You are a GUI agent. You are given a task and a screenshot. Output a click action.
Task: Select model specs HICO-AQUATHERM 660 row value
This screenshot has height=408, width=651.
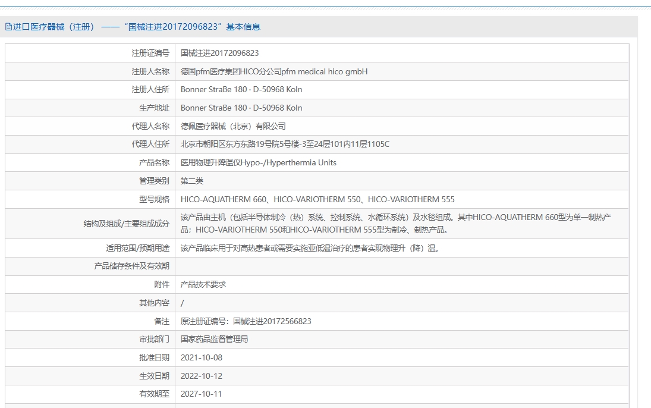(317, 199)
